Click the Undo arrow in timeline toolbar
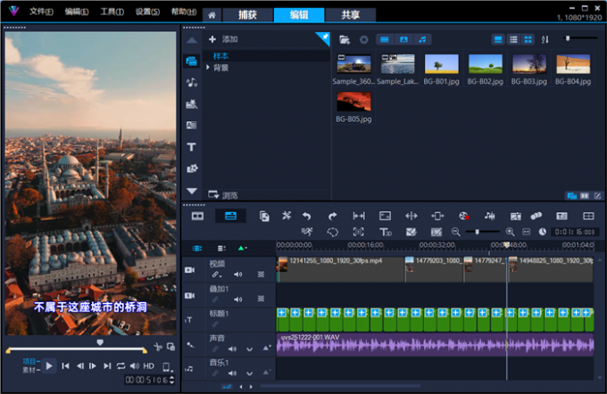The image size is (607, 394). pyautogui.click(x=306, y=216)
